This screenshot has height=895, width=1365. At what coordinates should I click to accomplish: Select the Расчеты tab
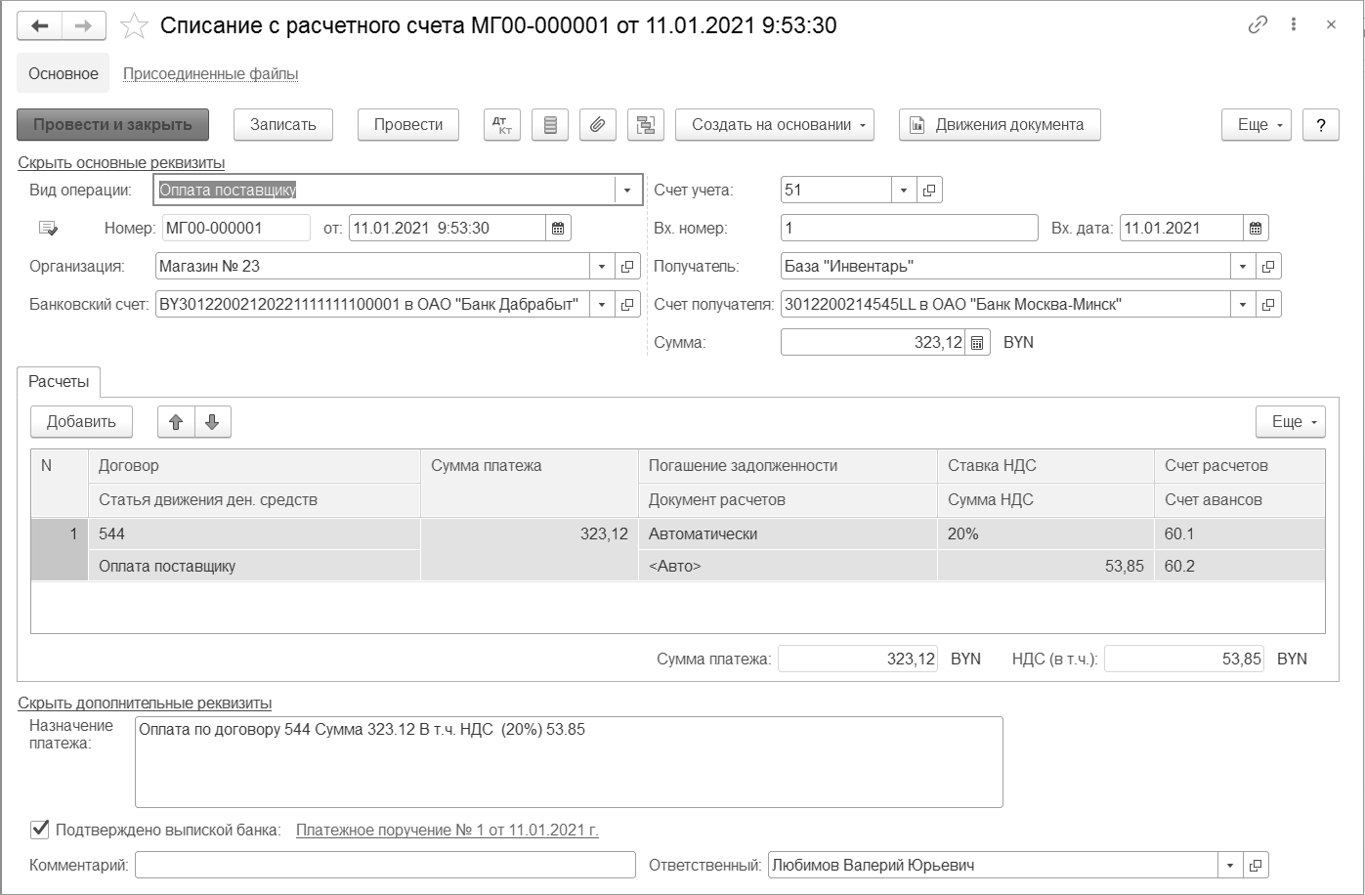point(59,382)
